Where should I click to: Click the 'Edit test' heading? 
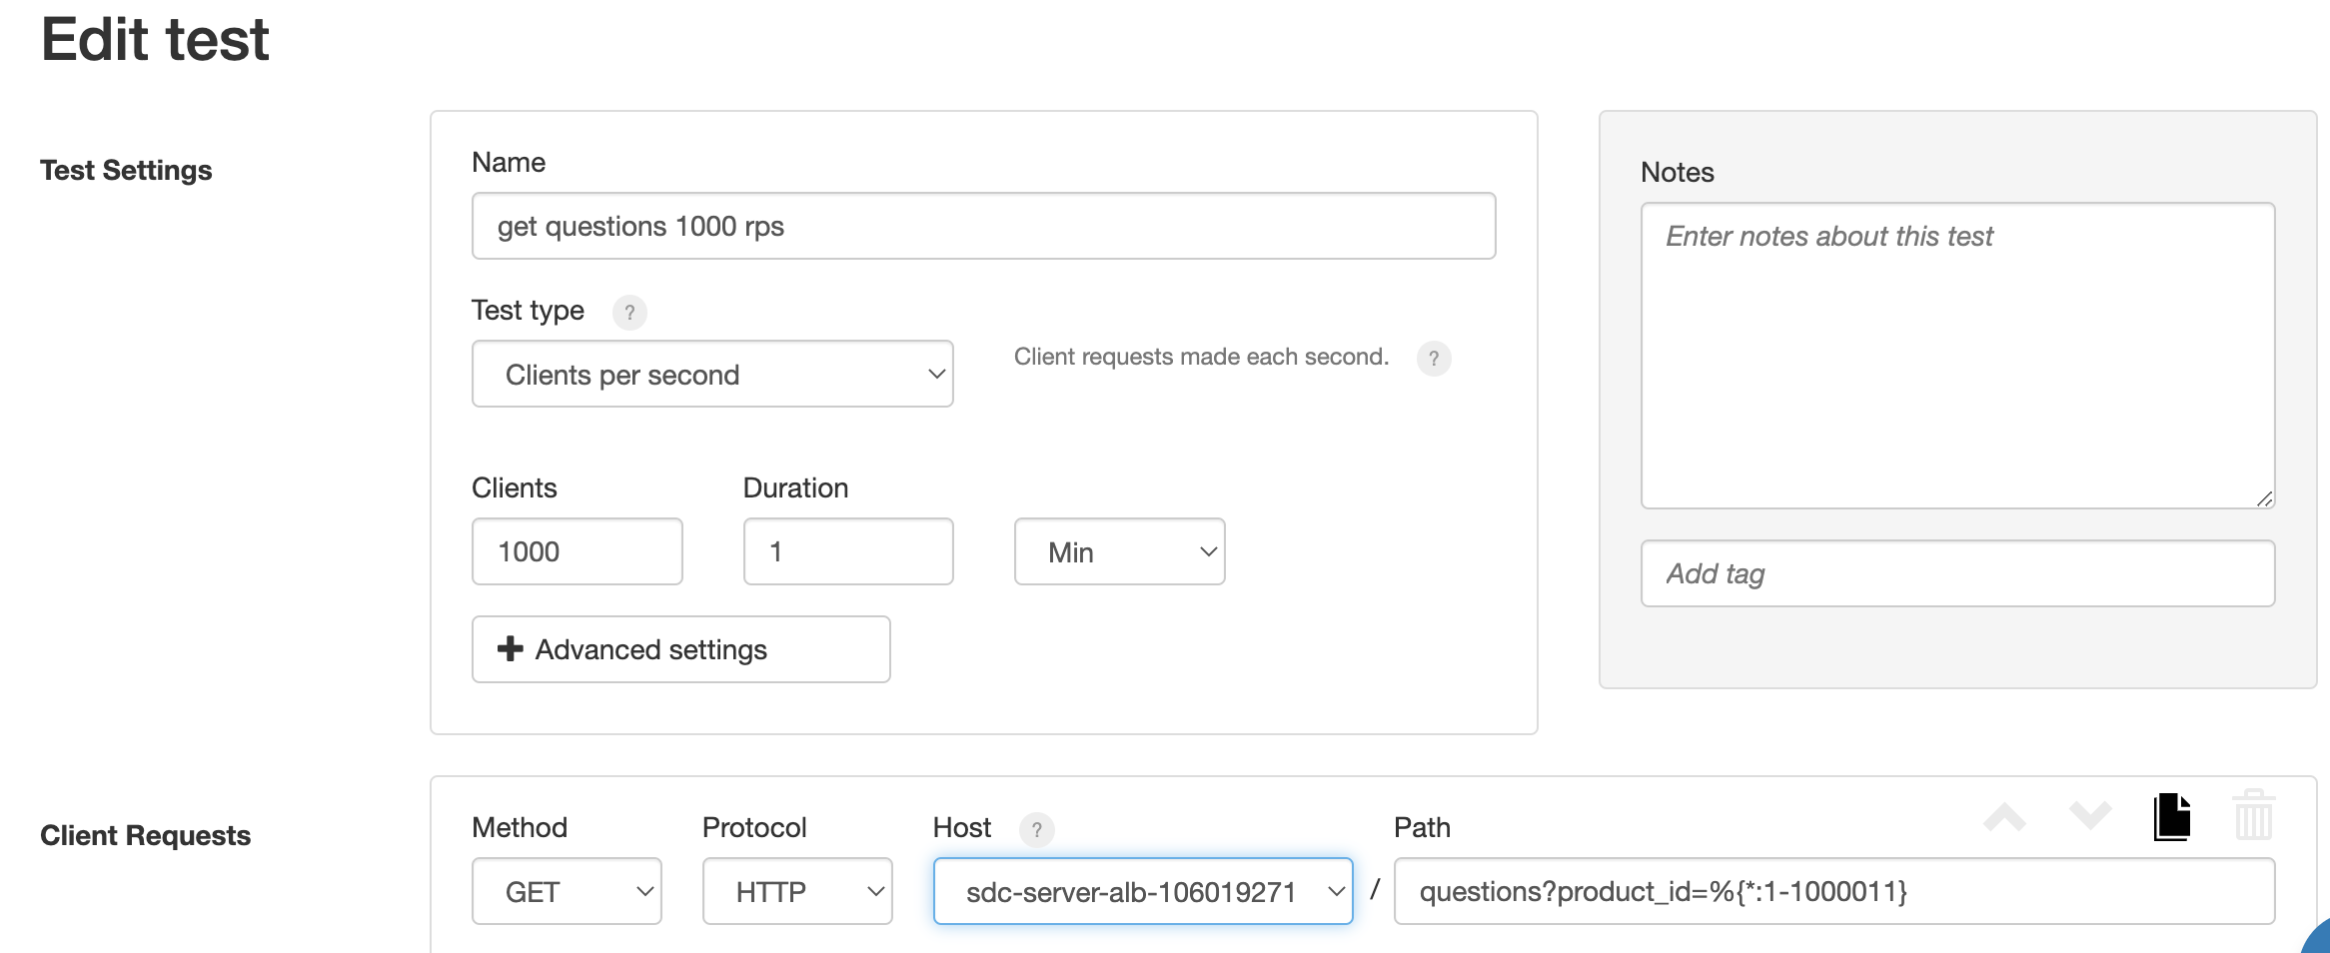(x=155, y=40)
